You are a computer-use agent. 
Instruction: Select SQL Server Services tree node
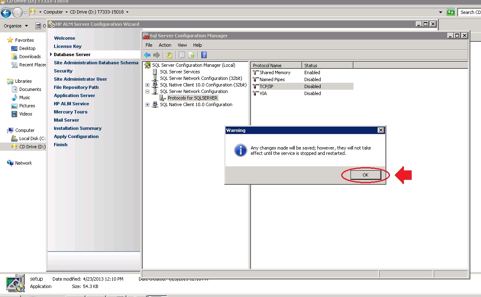(180, 72)
